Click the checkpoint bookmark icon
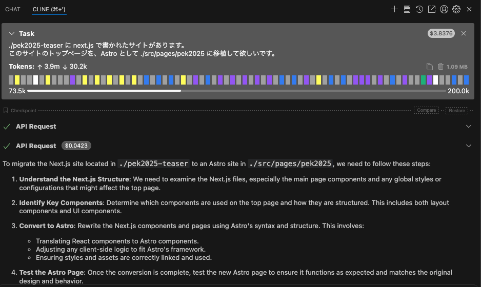 pos(6,110)
